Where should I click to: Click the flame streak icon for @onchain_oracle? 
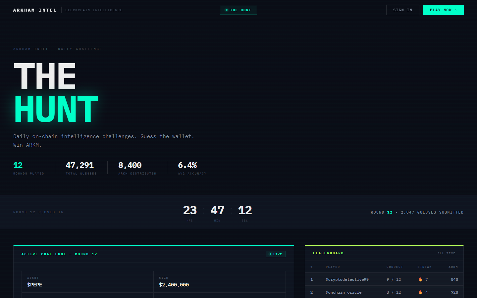[x=420, y=292]
